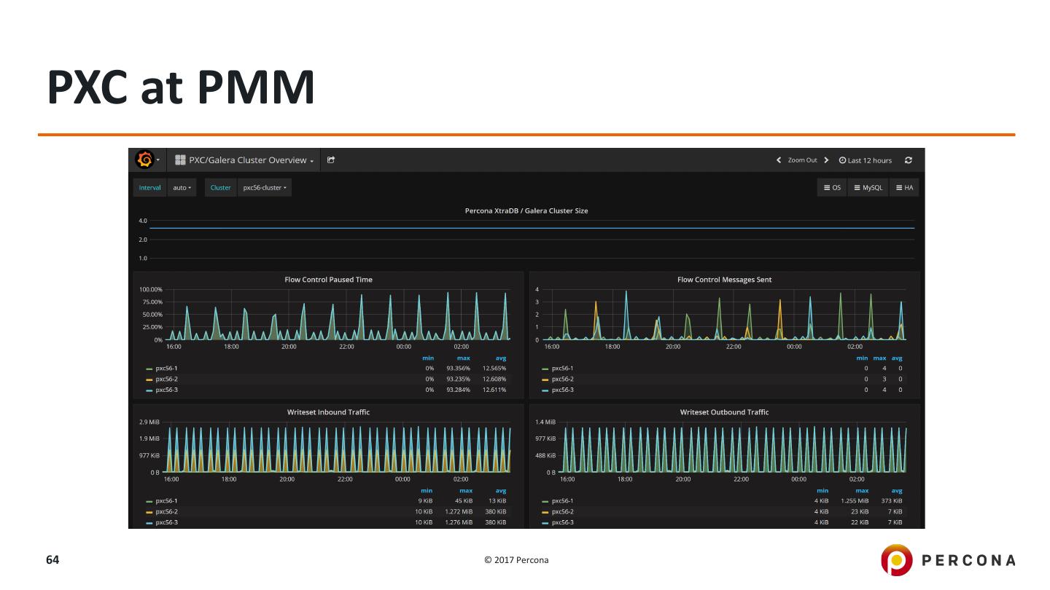Open the MySQL dashboards menu
The height and width of the screenshot is (590, 1050).
(868, 187)
